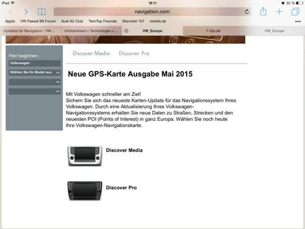Image resolution: width=305 pixels, height=229 pixels.
Task: Open the VW Passat B8 Forum bookmark
Action: pos(38,21)
